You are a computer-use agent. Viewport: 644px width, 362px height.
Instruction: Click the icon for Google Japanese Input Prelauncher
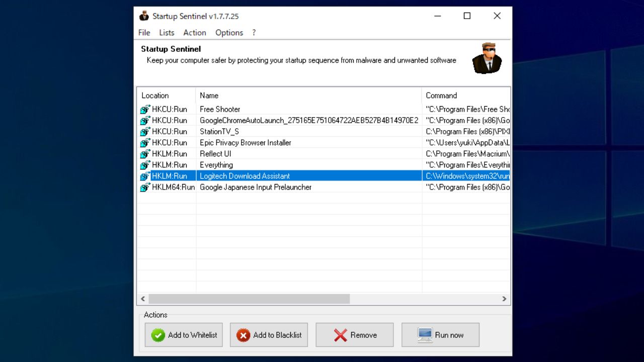145,187
